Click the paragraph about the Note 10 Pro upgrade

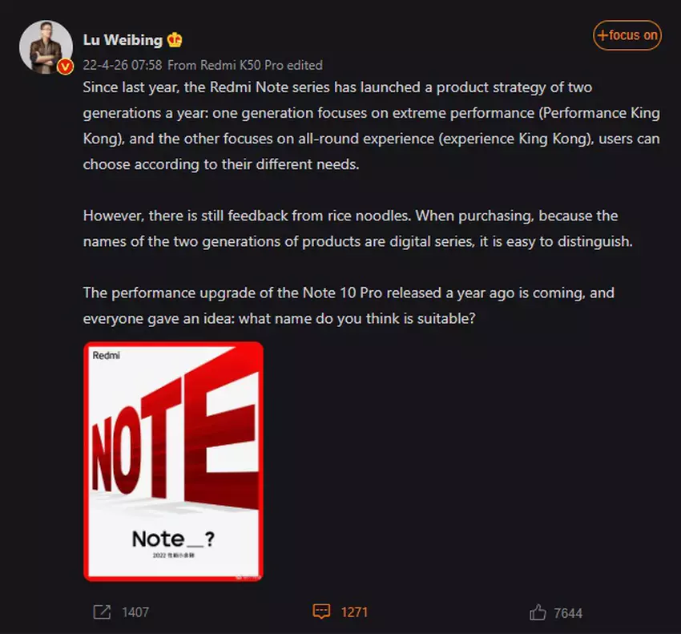tap(349, 305)
